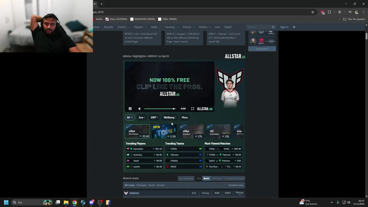Show More clip filters

pyautogui.click(x=185, y=117)
